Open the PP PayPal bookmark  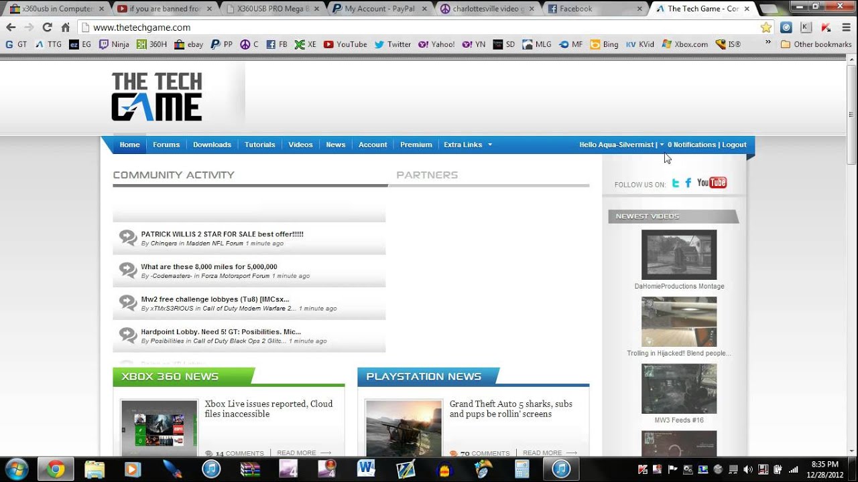pyautogui.click(x=221, y=44)
